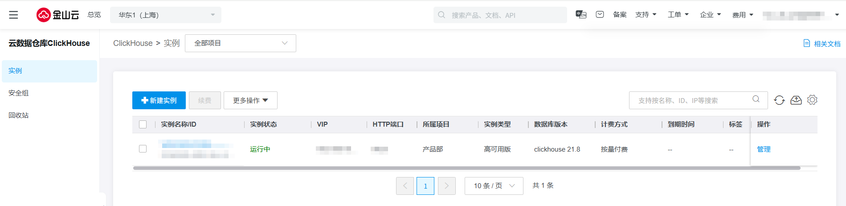Screen dimensions: 846x206
Task: Open the hamburger navigation menu
Action: click(14, 15)
